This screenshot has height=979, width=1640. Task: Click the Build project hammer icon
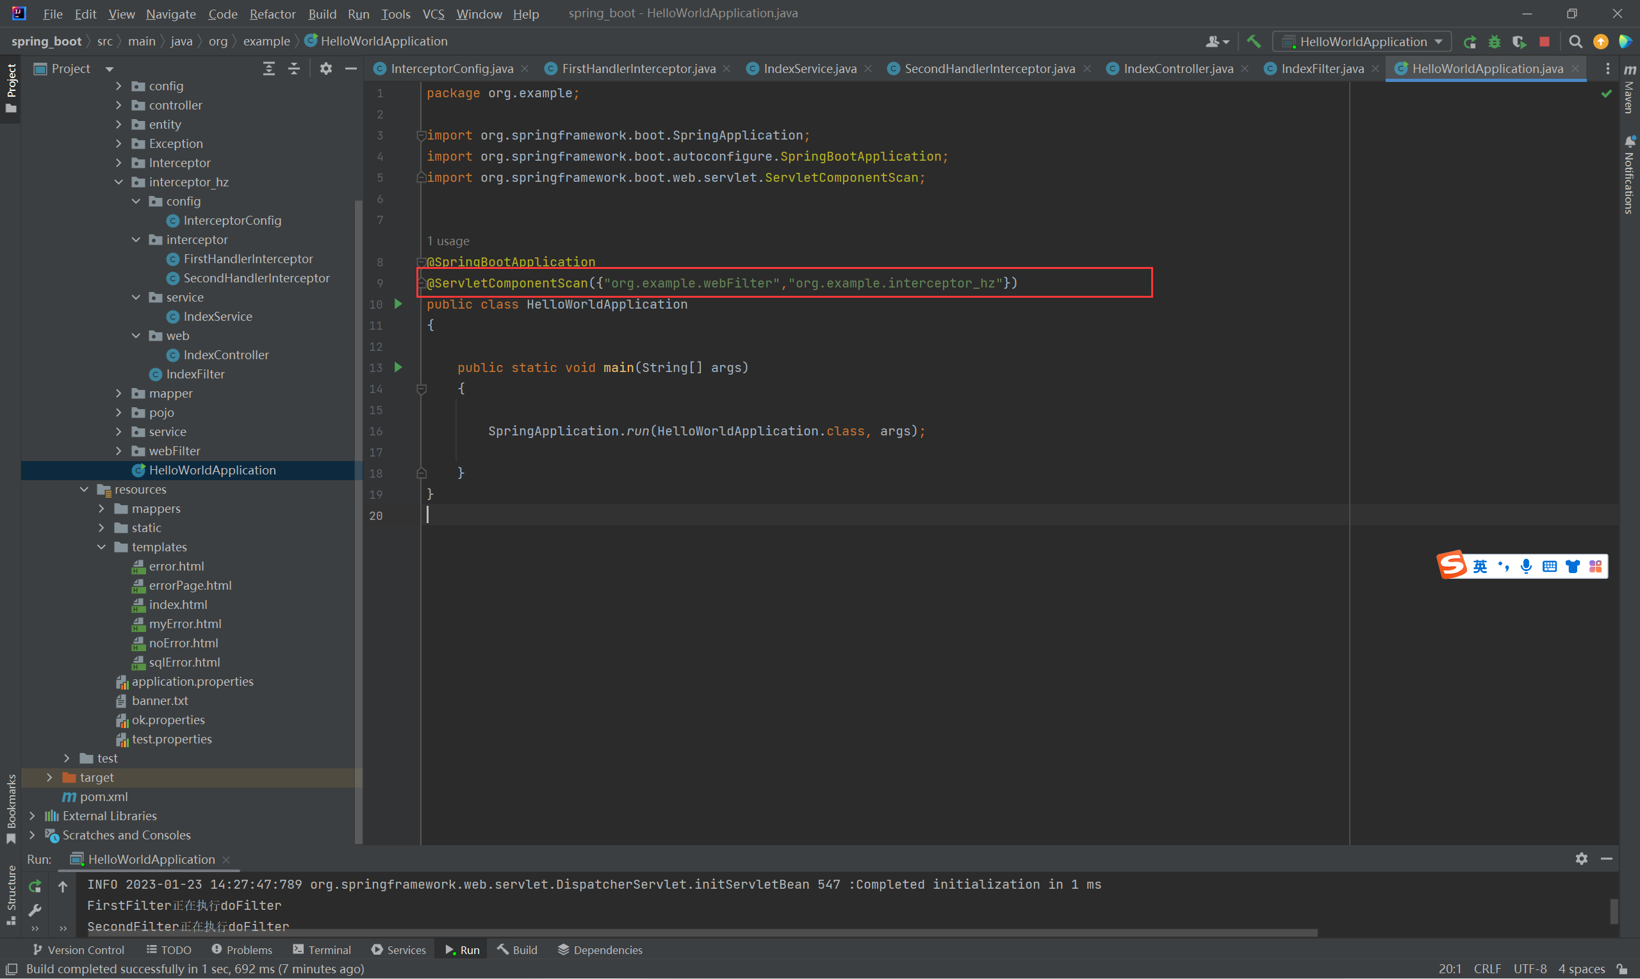pos(1253,42)
